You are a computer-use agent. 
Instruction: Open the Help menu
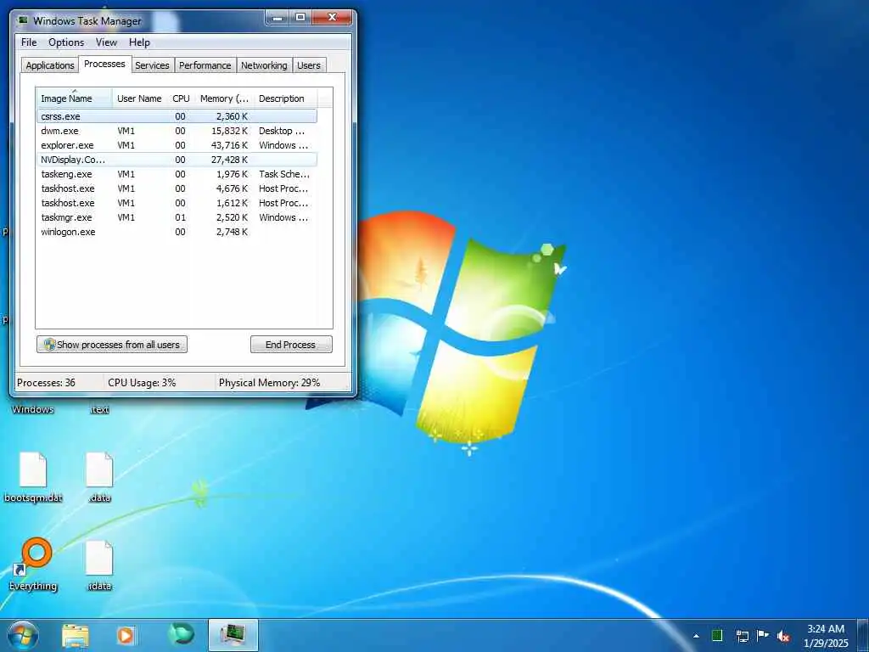pos(139,42)
